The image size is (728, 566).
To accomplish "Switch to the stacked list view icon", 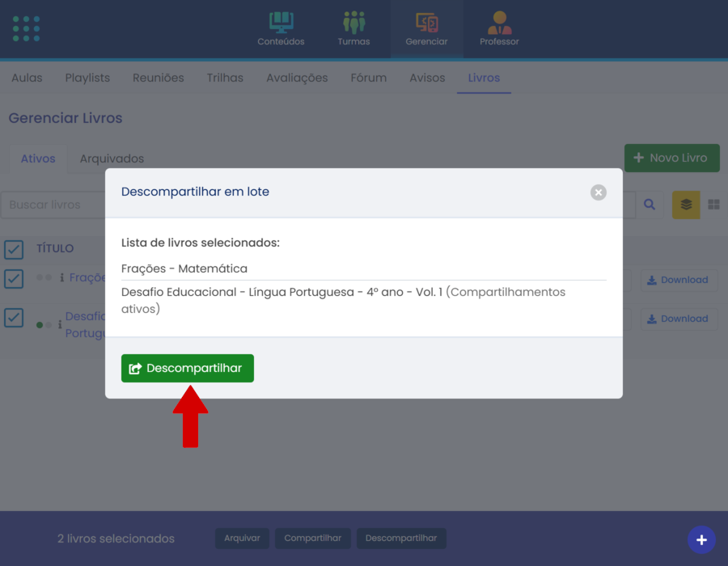I will 686,205.
